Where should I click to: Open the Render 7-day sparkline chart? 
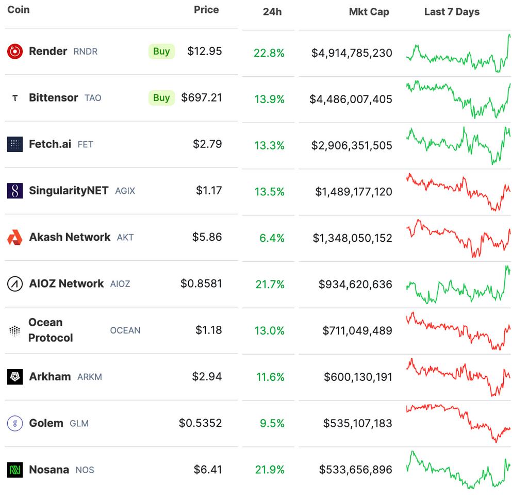click(x=458, y=53)
